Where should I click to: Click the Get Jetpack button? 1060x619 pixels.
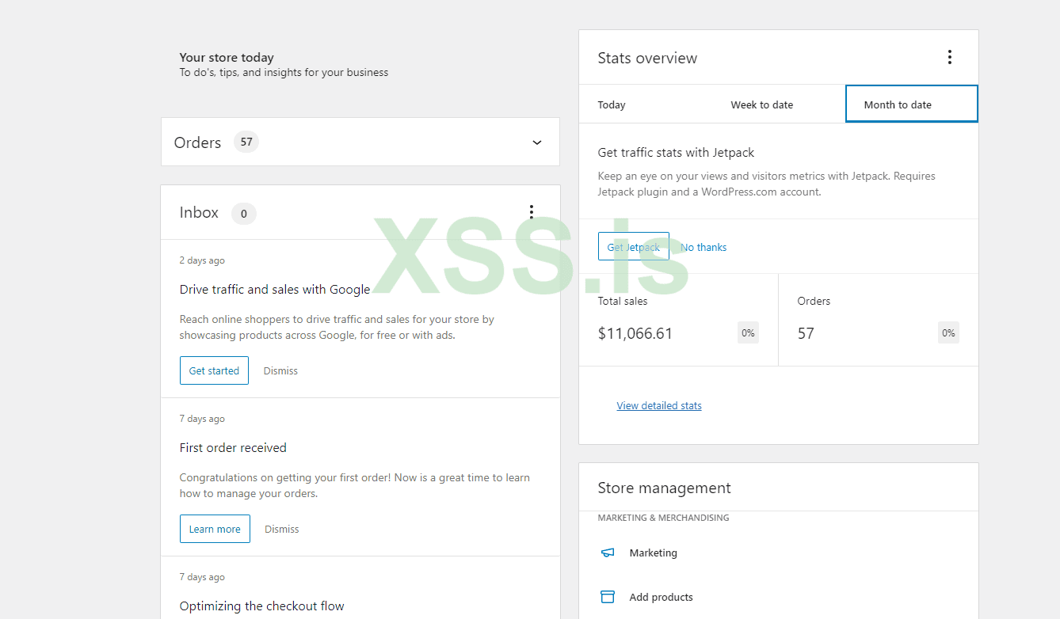click(x=633, y=247)
